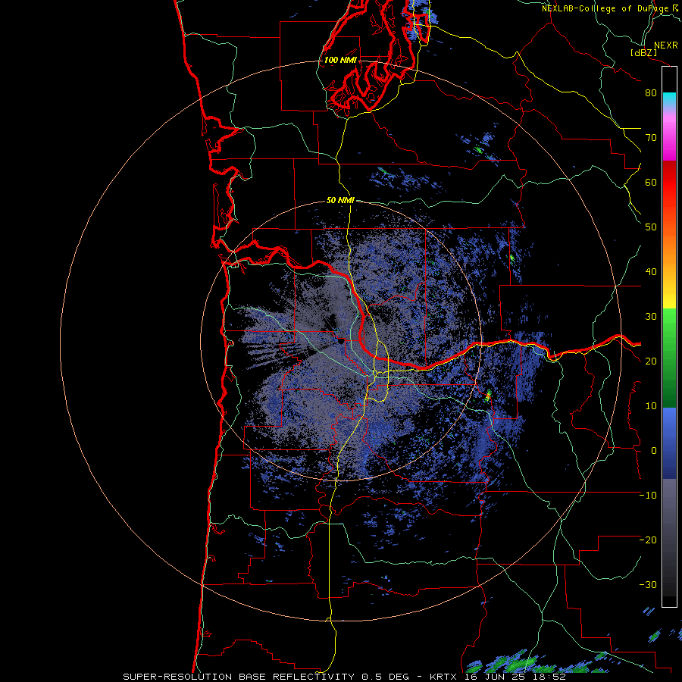
Task: Click the -30 value on color scale
Action: point(648,585)
